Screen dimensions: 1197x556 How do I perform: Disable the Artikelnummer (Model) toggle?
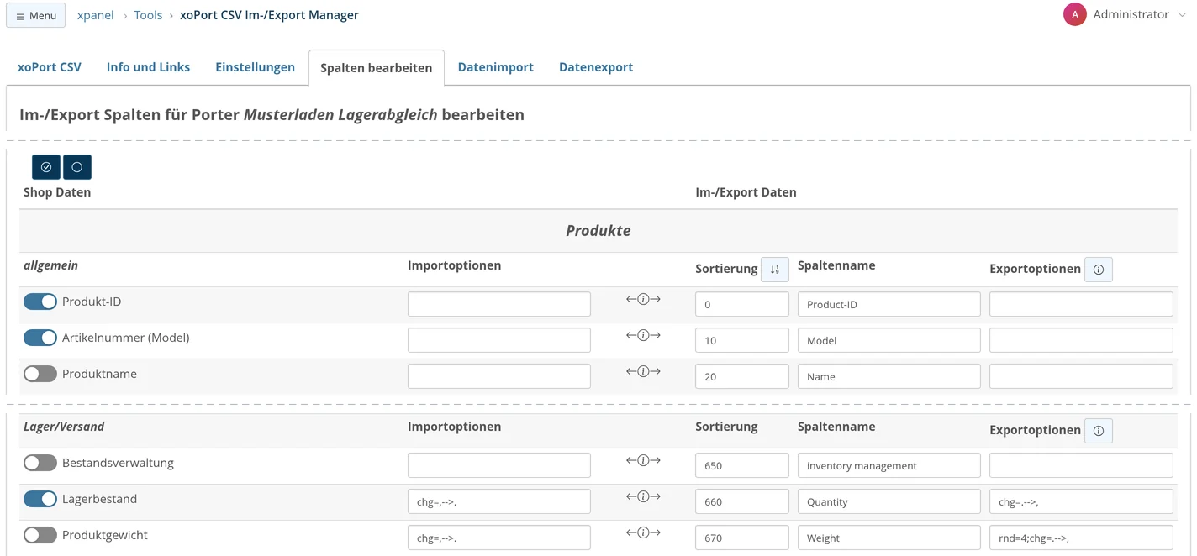(x=40, y=338)
